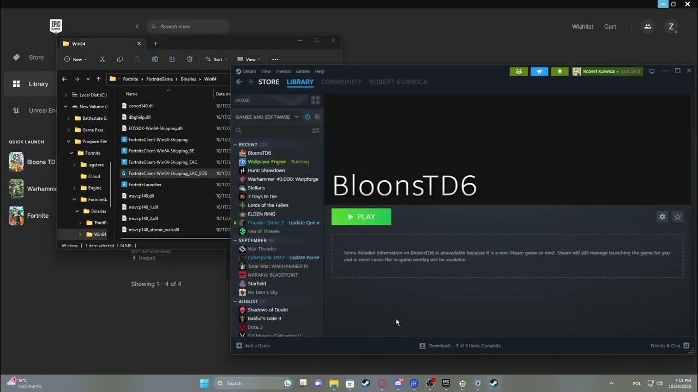Click the ready-to-play filter icon

317,117
